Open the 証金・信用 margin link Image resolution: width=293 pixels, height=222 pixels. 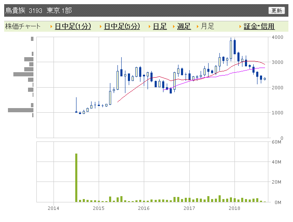pyautogui.click(x=259, y=26)
